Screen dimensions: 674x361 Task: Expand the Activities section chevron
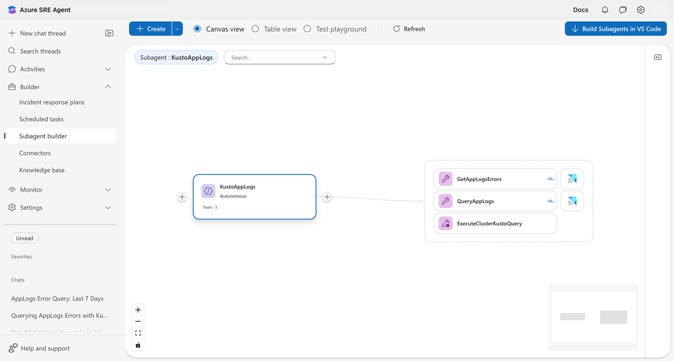(108, 69)
